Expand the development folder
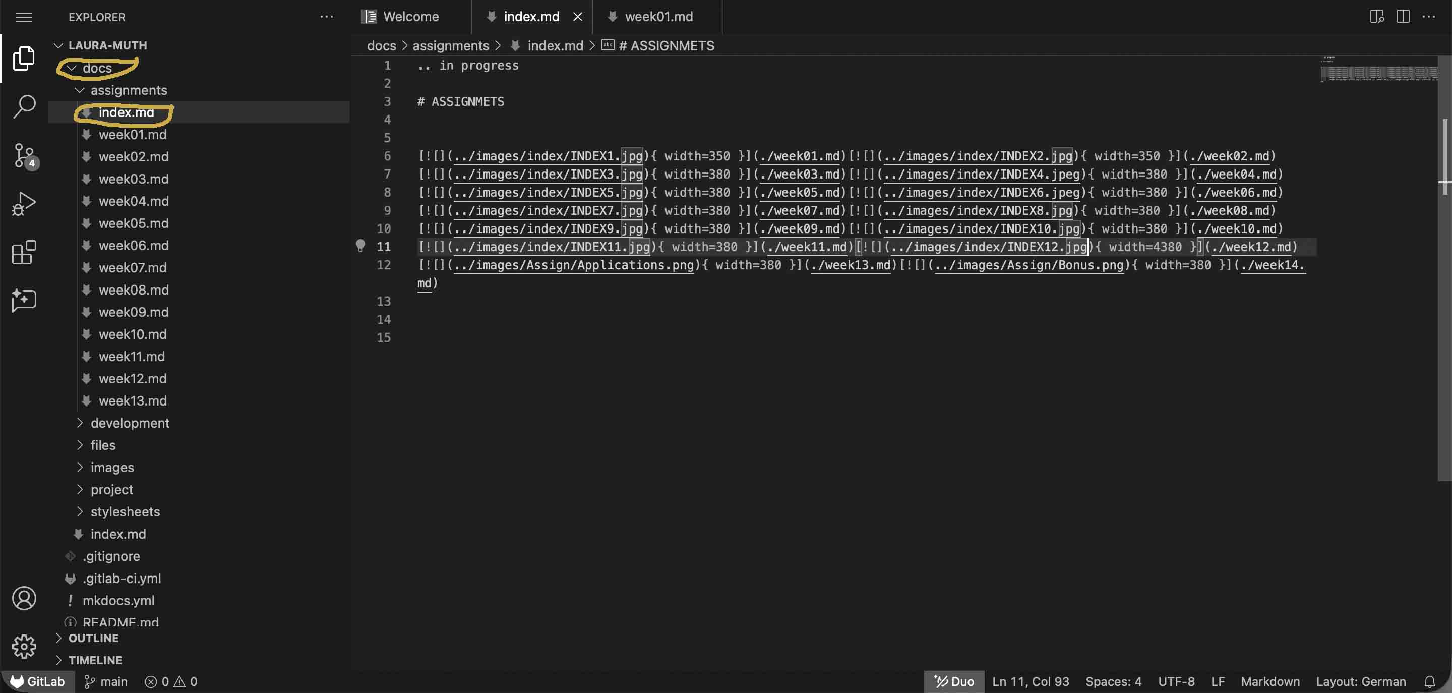Screen dimensions: 1452x693 coord(130,423)
